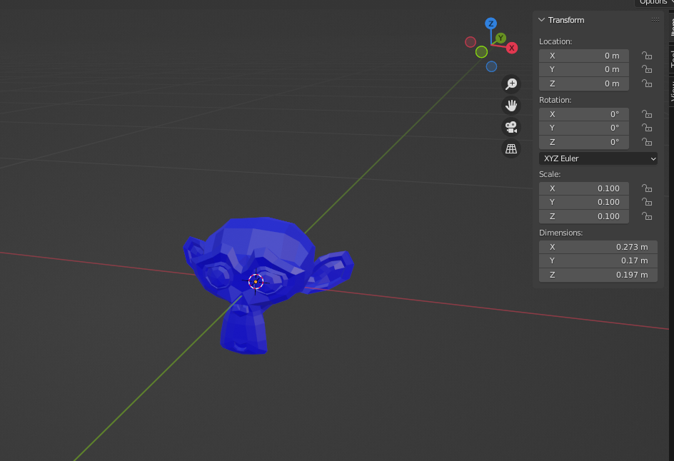Click the negative Z axis gizmo circle
The height and width of the screenshot is (461, 674).
tap(491, 66)
